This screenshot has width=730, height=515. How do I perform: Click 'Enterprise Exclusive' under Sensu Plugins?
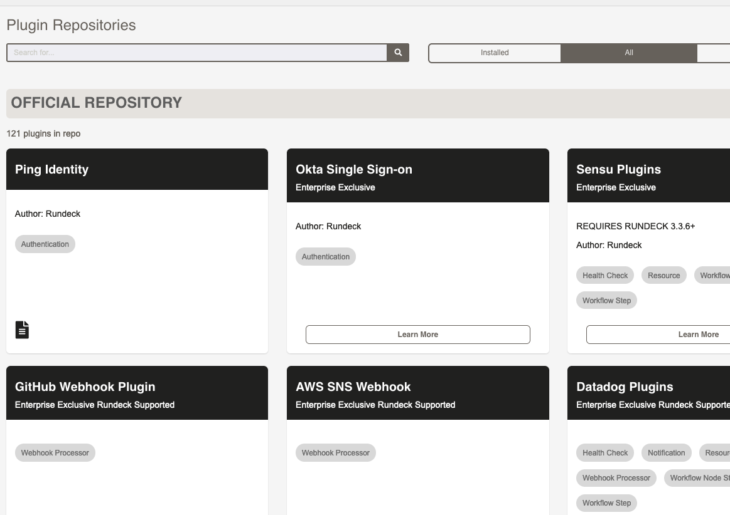[616, 187]
